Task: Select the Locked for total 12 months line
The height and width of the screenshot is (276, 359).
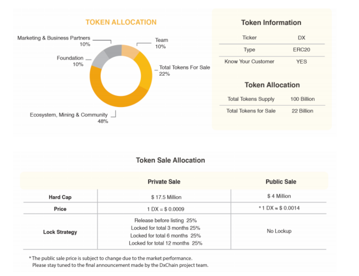Action: point(166,243)
